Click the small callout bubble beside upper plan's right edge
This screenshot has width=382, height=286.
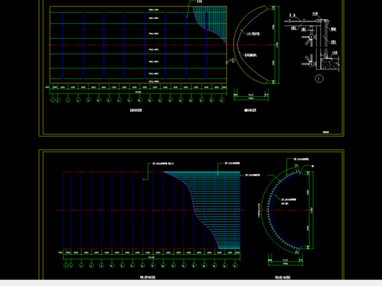coord(233,60)
